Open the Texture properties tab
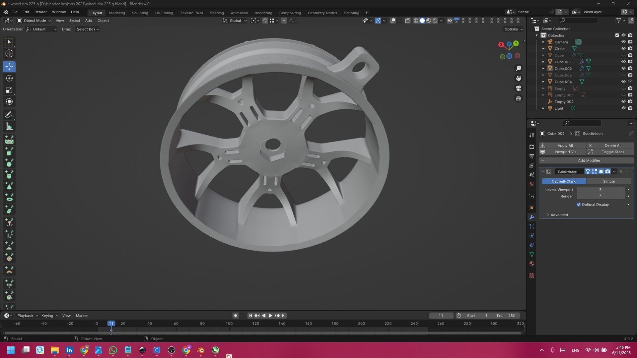 tap(532, 275)
